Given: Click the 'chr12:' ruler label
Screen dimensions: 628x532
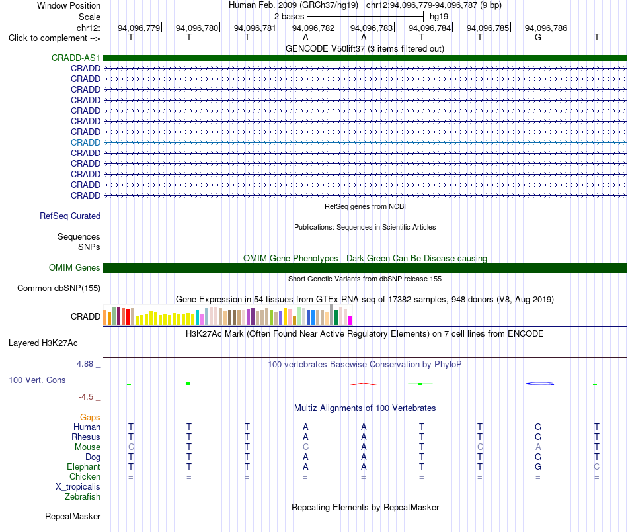Looking at the screenshot, I should tap(89, 28).
